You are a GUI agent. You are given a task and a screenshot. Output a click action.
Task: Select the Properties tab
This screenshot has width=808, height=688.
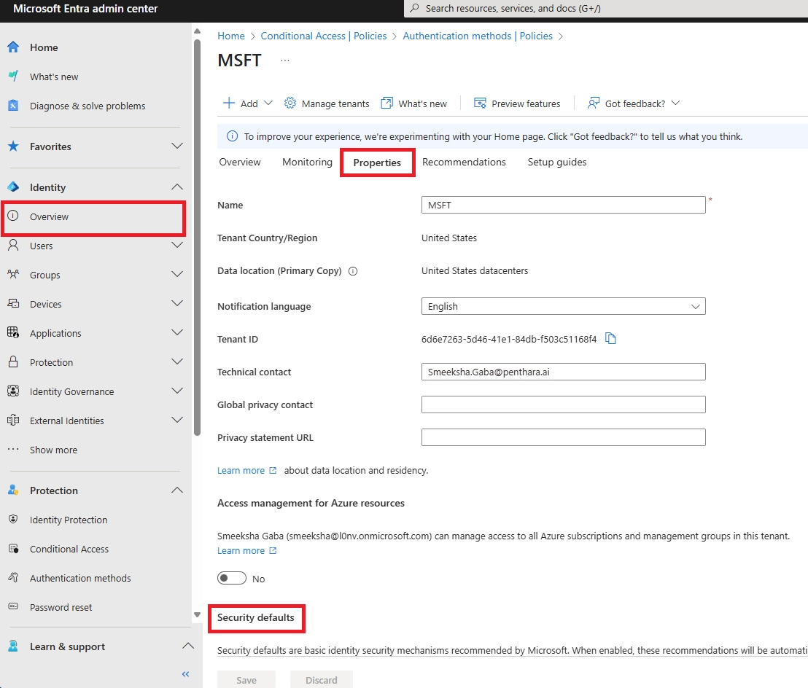tap(377, 163)
